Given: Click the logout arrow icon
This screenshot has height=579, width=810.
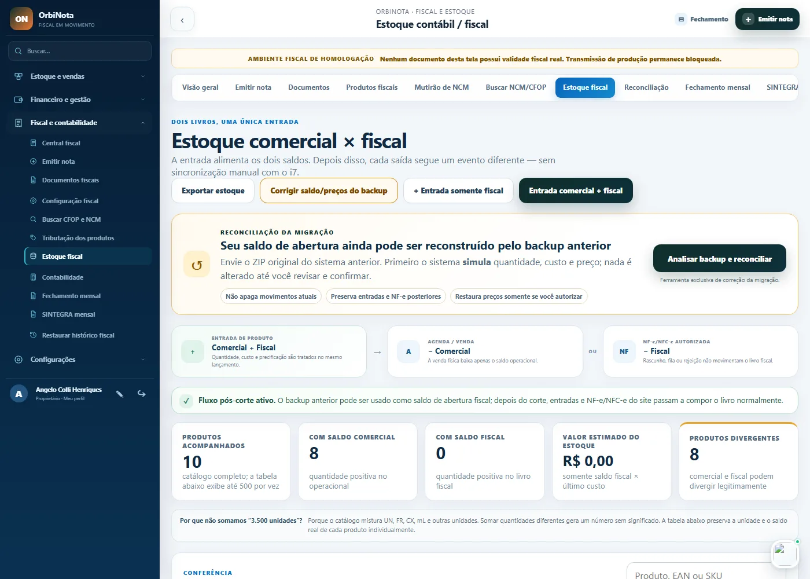Looking at the screenshot, I should click(141, 394).
